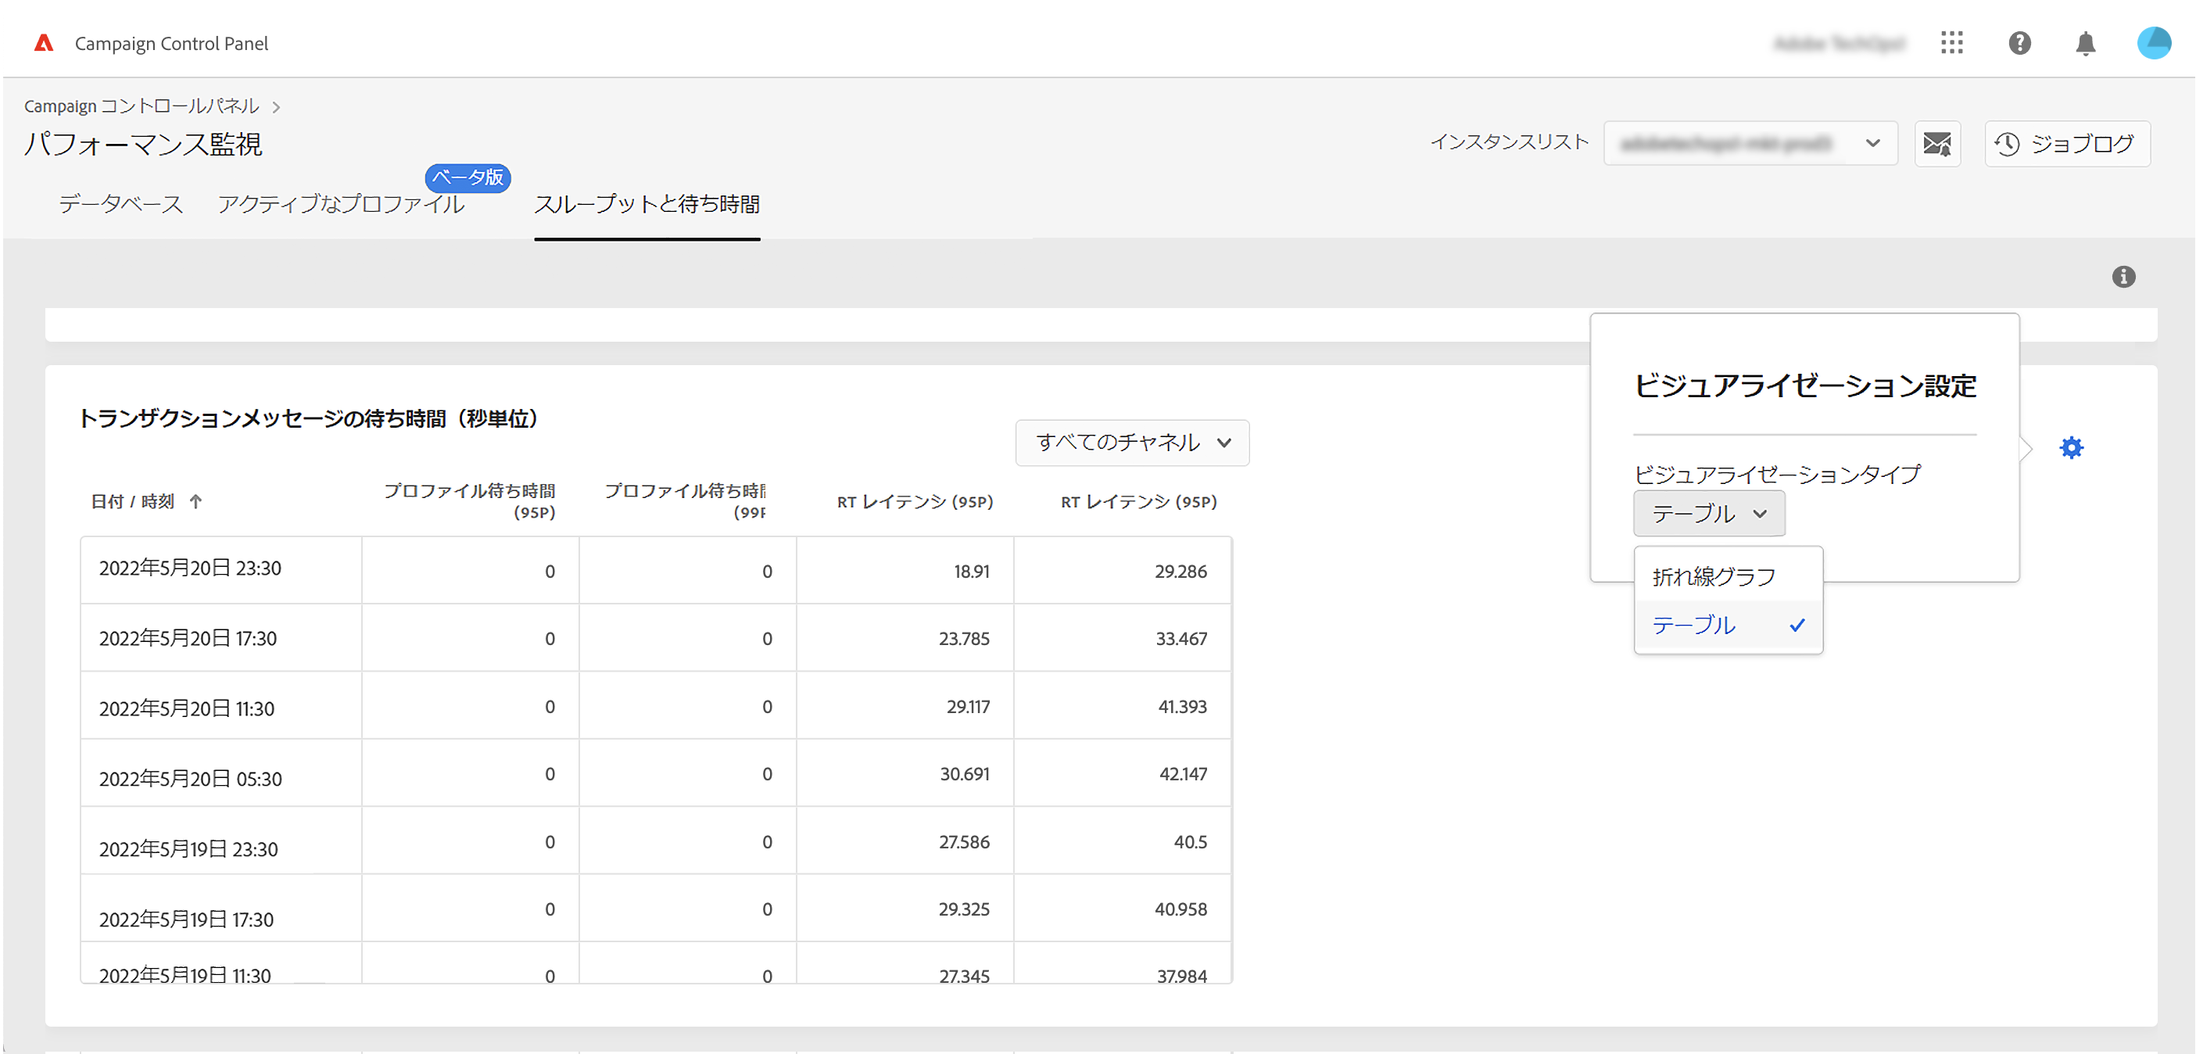Click the email alert envelope icon

(x=1937, y=143)
